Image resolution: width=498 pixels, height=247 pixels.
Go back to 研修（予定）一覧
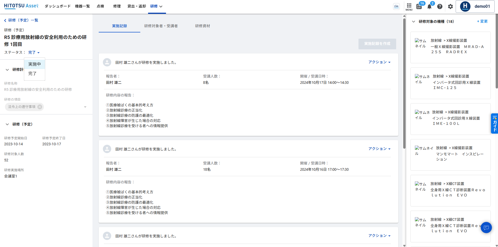tap(21, 20)
